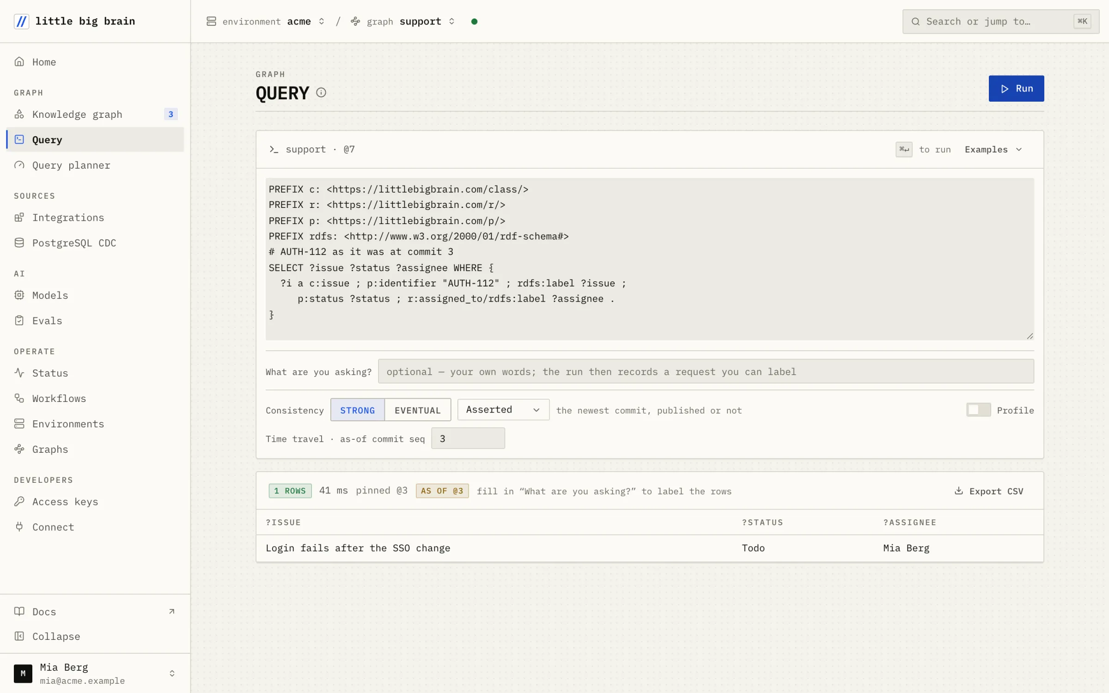Click the What are you asking field
Viewport: 1109px width, 693px height.
pos(706,371)
